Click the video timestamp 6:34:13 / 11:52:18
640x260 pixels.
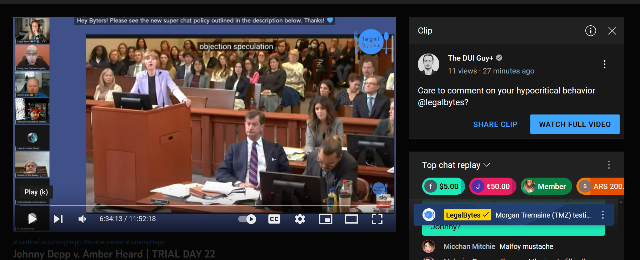127,219
